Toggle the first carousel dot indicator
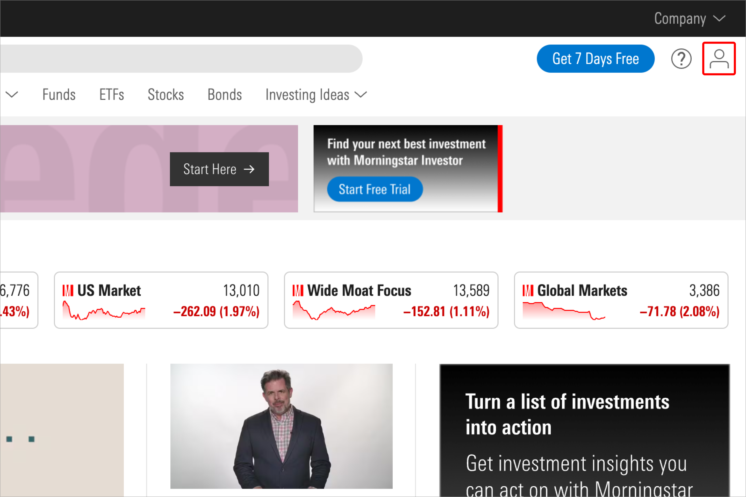The height and width of the screenshot is (497, 746). pyautogui.click(x=9, y=438)
